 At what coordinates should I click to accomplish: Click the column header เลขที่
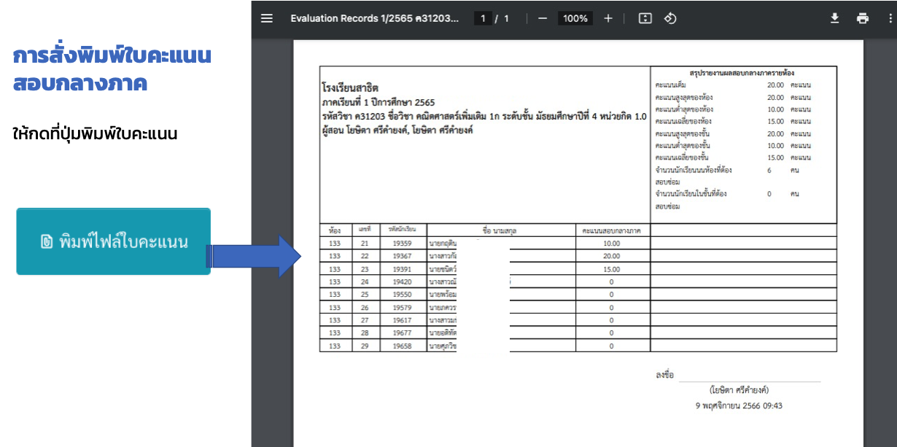click(x=365, y=230)
